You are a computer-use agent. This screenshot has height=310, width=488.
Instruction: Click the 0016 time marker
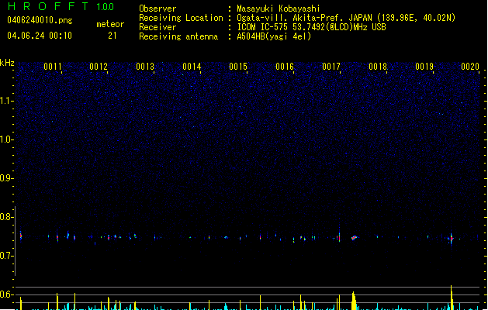tap(285, 67)
